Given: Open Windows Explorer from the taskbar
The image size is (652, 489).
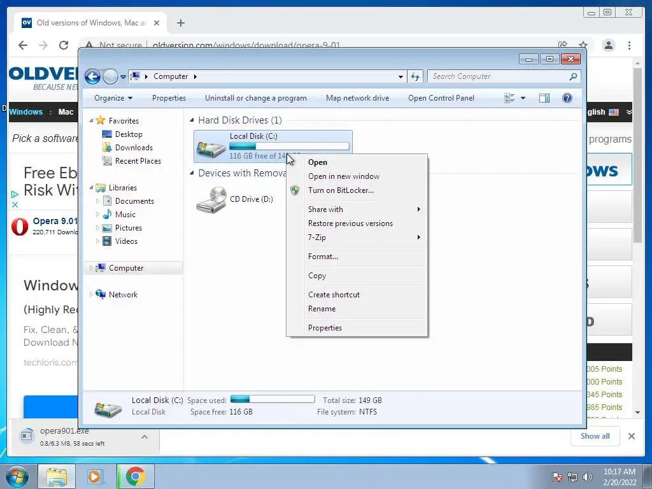Looking at the screenshot, I should tap(57, 476).
